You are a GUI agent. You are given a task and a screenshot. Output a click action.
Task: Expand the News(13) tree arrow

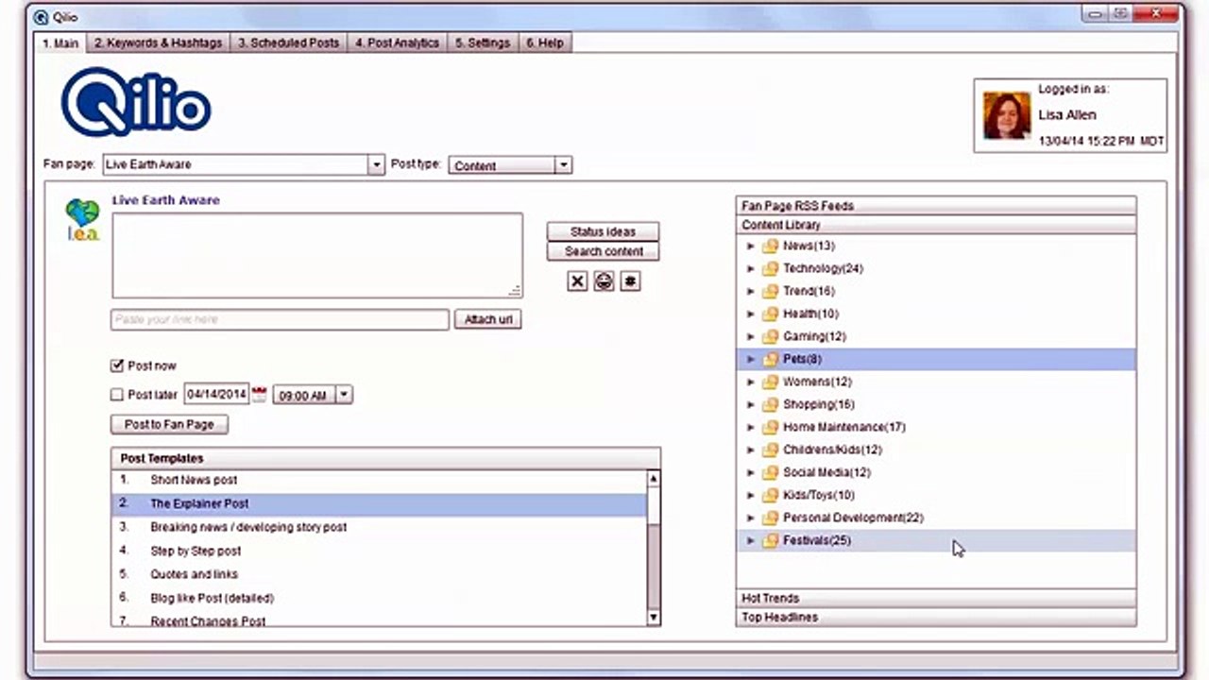pos(751,246)
